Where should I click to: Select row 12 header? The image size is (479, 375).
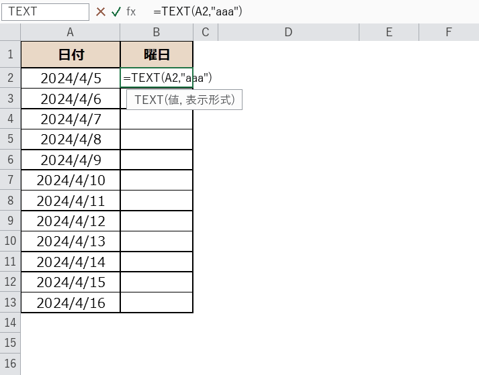[x=10, y=282]
